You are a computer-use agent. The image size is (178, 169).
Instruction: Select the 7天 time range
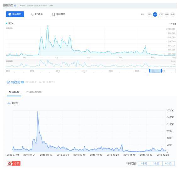click(x=149, y=14)
